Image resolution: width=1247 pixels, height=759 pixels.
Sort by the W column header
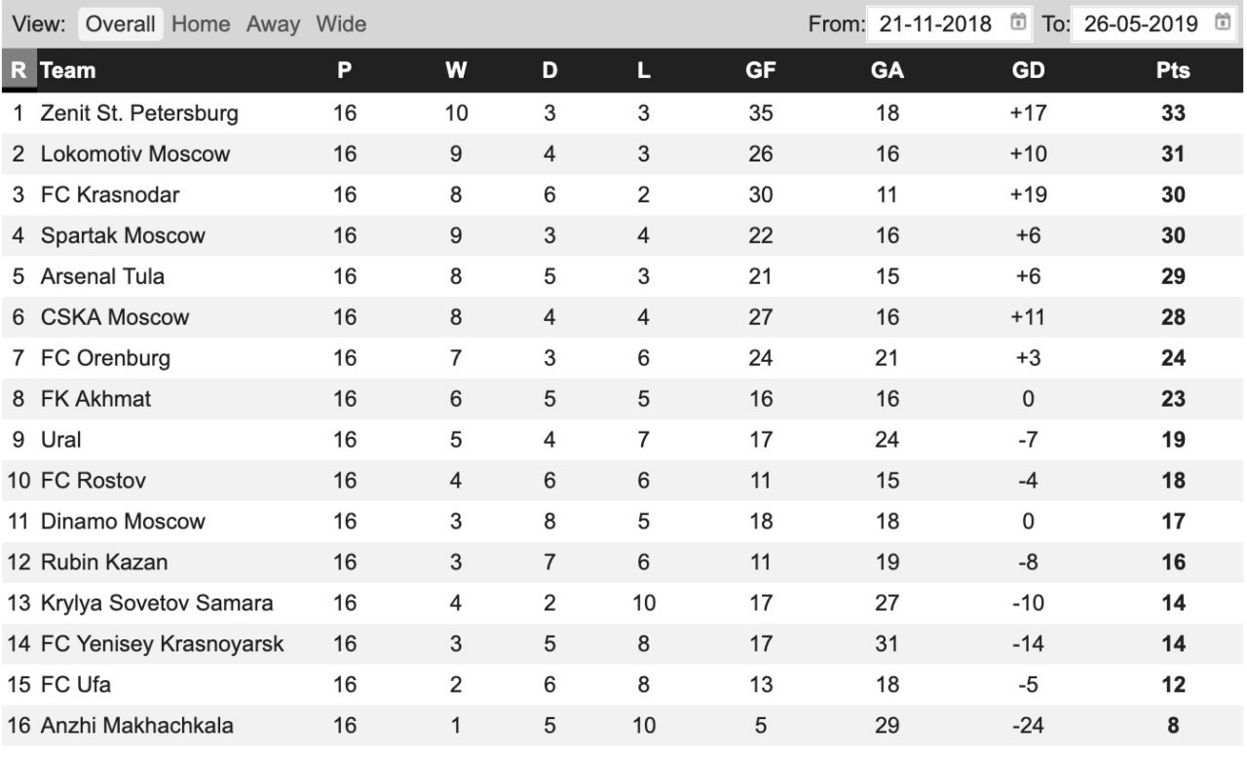tap(456, 71)
